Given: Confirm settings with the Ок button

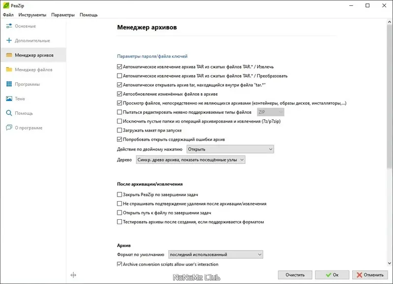Looking at the screenshot, I should click(x=332, y=275).
